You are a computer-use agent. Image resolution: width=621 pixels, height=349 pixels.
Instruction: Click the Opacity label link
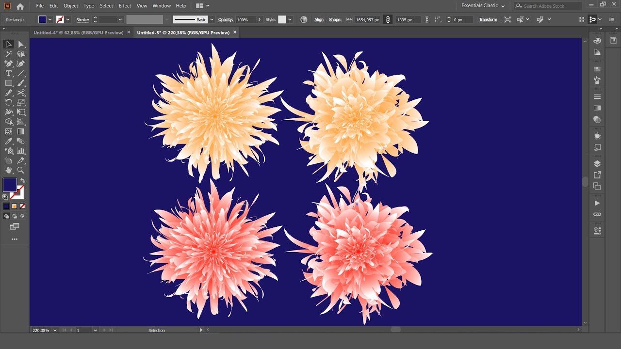(x=226, y=20)
